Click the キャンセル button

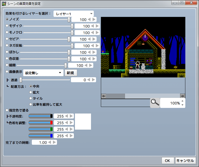pos(185,161)
